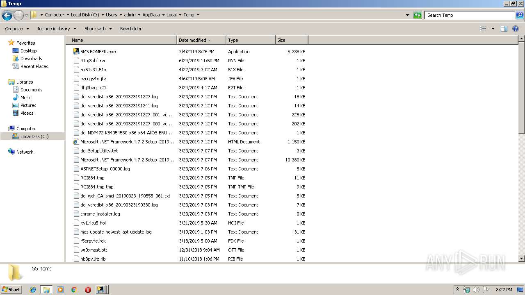This screenshot has width=525, height=295.
Task: Open view options dropdown arrow
Action: (x=493, y=29)
